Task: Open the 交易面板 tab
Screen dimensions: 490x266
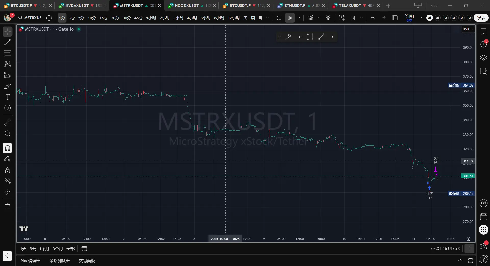Action: tap(87, 261)
